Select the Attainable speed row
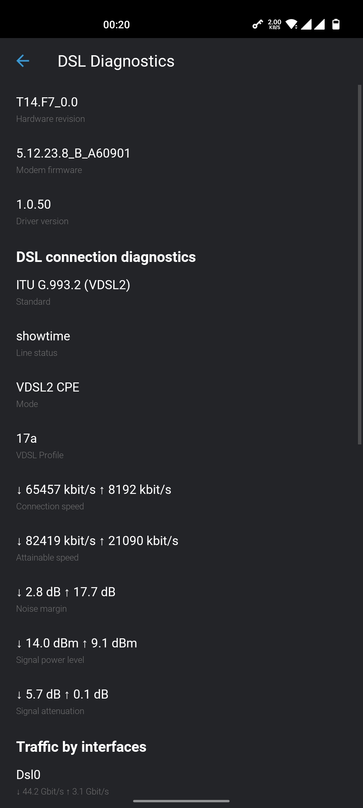This screenshot has width=363, height=808. click(182, 548)
